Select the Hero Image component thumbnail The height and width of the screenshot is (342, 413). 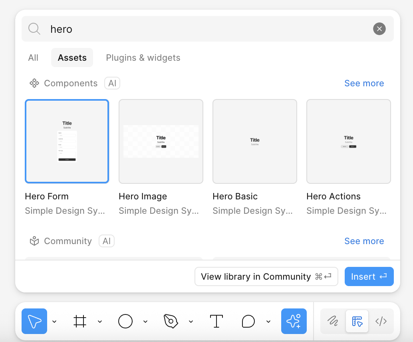point(161,141)
